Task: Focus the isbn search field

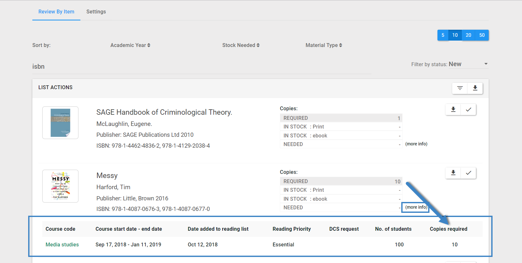Action: tap(202, 66)
